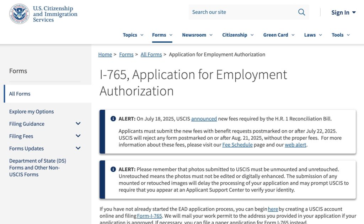364x224 pixels.
Task: Click the info icon in the fees alert
Action: tap(113, 119)
